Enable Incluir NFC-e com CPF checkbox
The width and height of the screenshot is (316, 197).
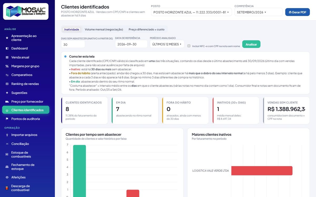(x=189, y=46)
